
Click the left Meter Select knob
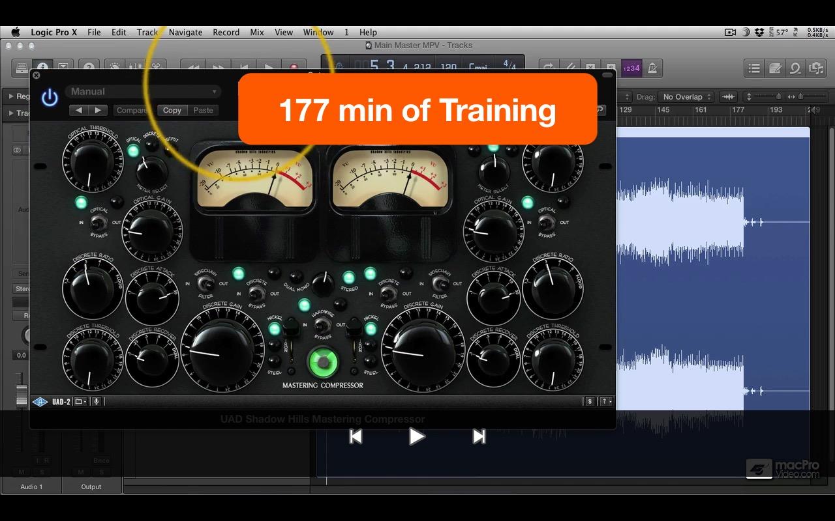click(x=152, y=171)
